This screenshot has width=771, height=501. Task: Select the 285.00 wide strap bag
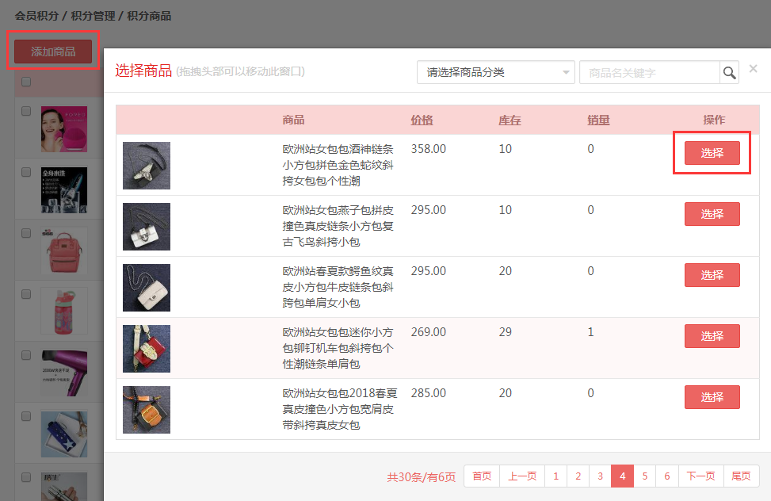[712, 397]
